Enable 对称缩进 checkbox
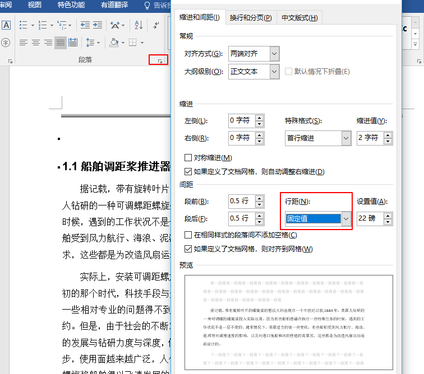 click(x=188, y=157)
